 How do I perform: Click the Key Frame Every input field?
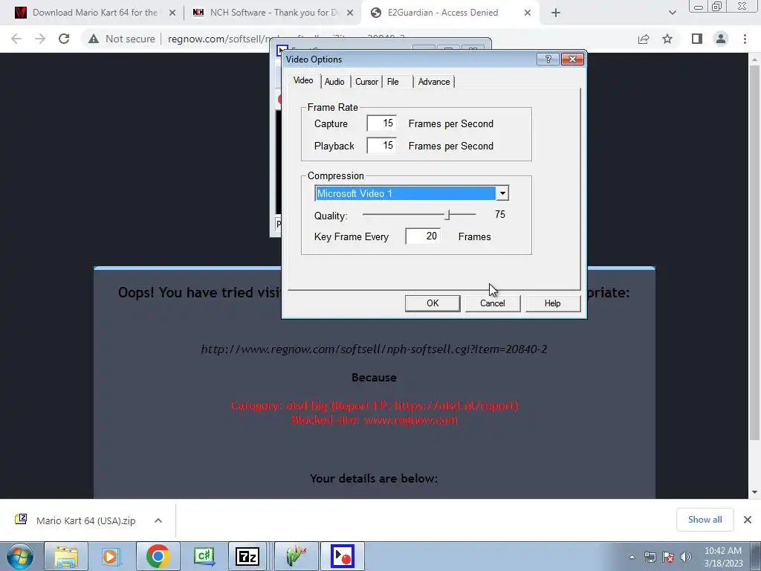(x=423, y=236)
